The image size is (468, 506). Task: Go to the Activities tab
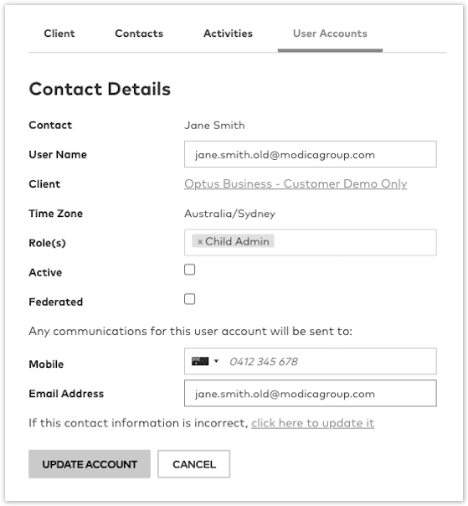point(228,34)
